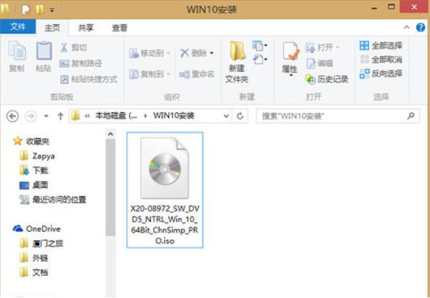Click the Delete (删除) X icon
430x298 pixels.
(184, 53)
